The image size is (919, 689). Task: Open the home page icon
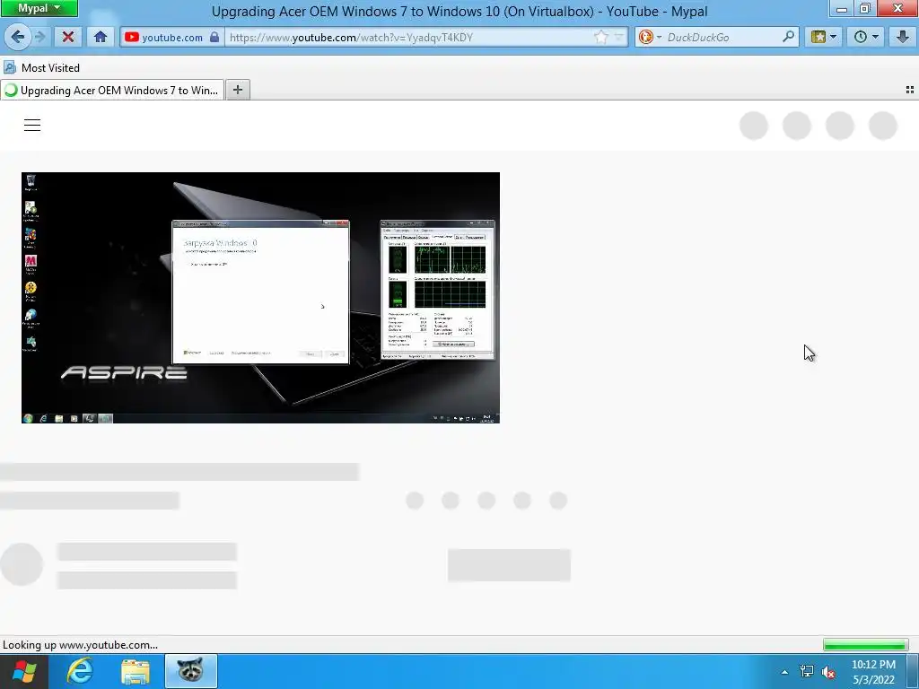pos(101,37)
